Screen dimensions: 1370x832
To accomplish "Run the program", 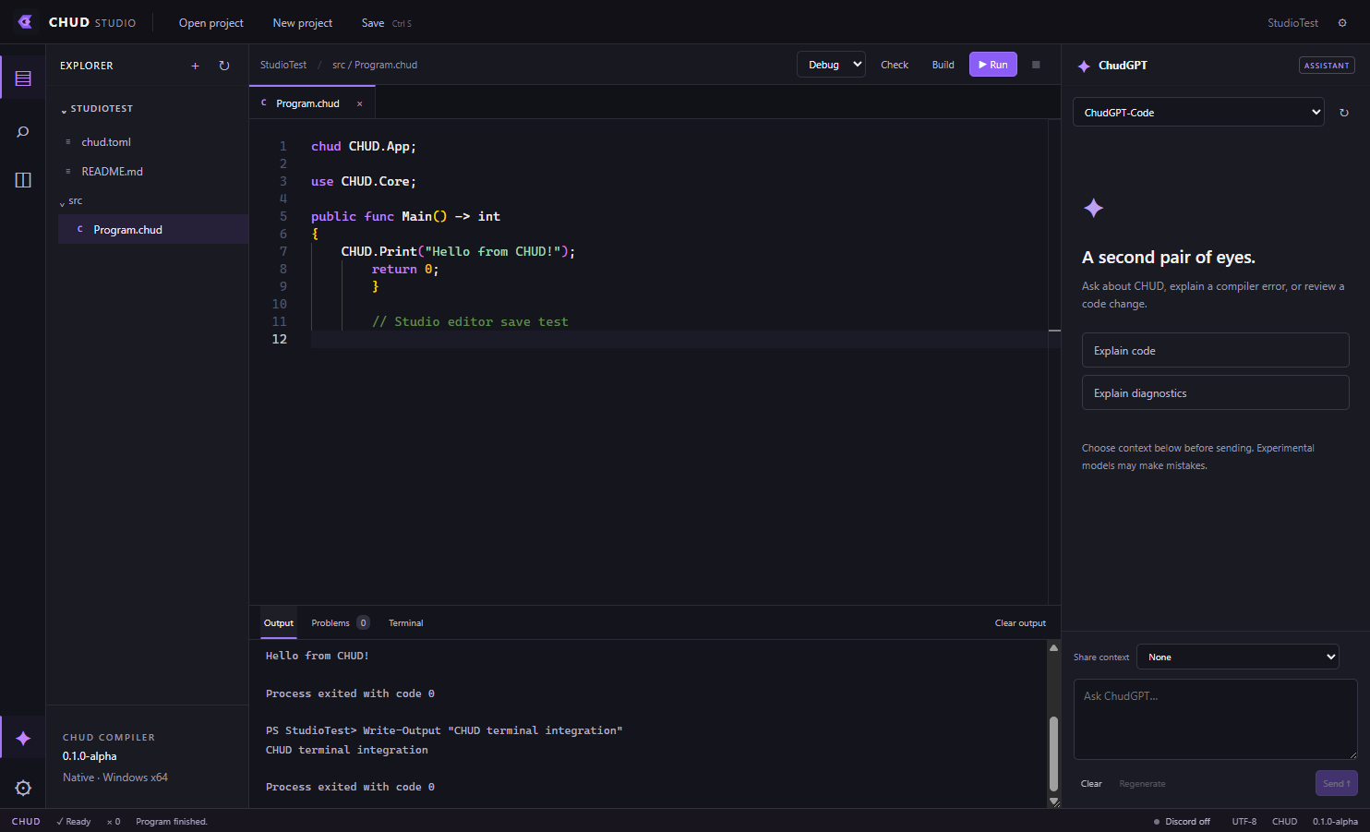I will pyautogui.click(x=993, y=65).
